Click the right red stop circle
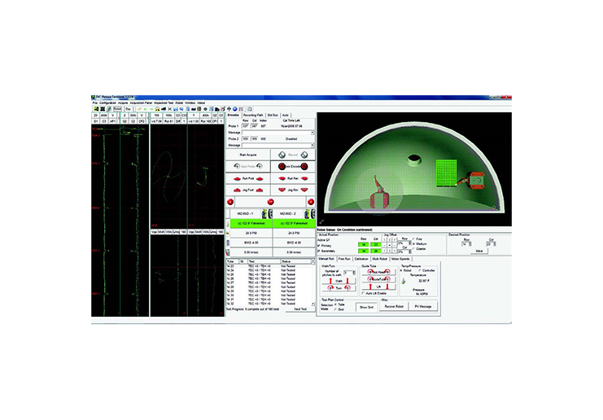Screen dimensions: 603x420 pos(311,202)
